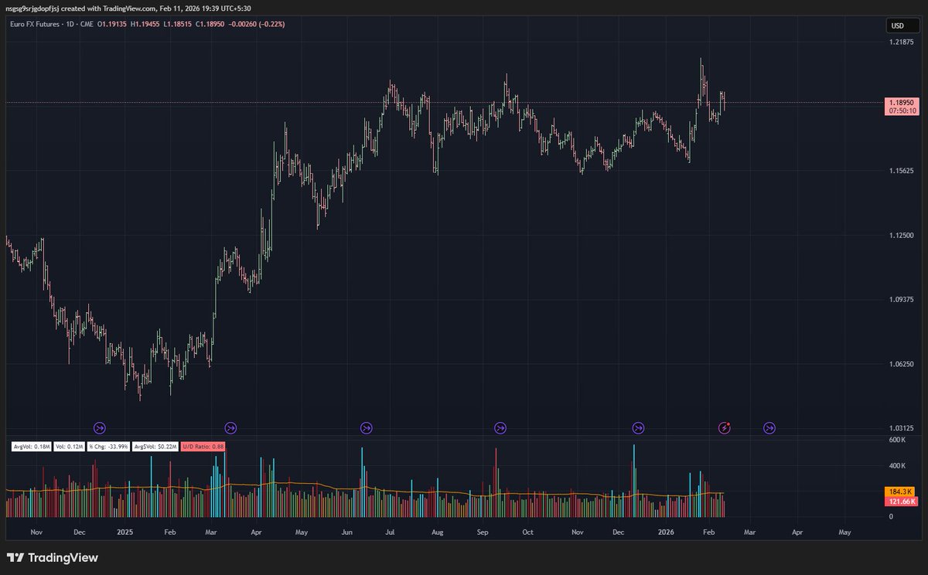
Task: Click the upcoming rollover icon at March 2026
Action: point(769,427)
